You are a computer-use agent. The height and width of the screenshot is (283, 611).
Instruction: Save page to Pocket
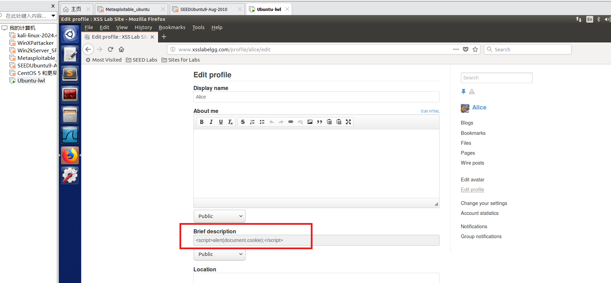(x=466, y=49)
